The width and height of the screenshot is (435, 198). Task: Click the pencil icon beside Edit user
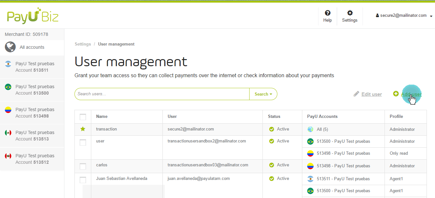pos(356,94)
